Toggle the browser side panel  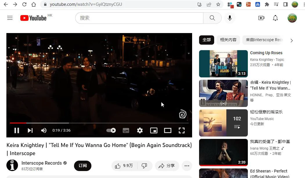(x=285, y=4)
